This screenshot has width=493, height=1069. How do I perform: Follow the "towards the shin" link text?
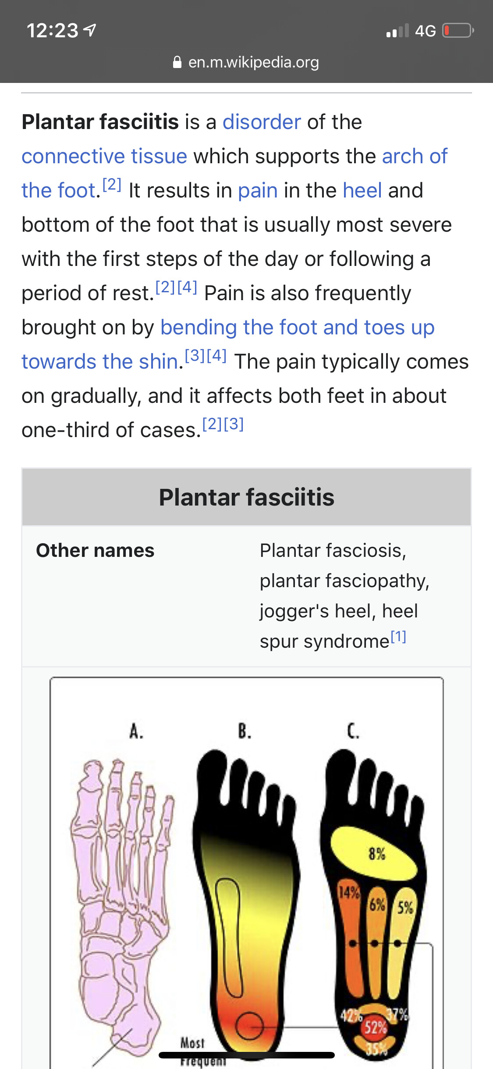click(x=100, y=361)
